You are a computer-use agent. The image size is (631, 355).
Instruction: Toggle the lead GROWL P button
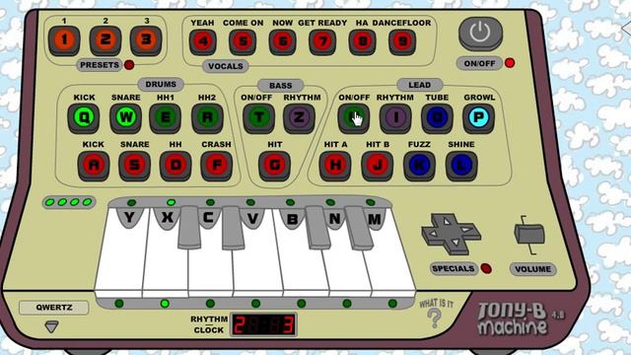[x=478, y=118]
